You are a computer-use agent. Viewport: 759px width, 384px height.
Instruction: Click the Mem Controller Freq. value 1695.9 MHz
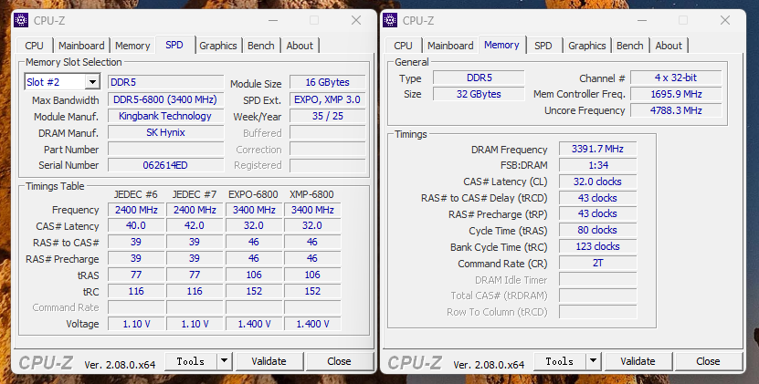coord(676,94)
